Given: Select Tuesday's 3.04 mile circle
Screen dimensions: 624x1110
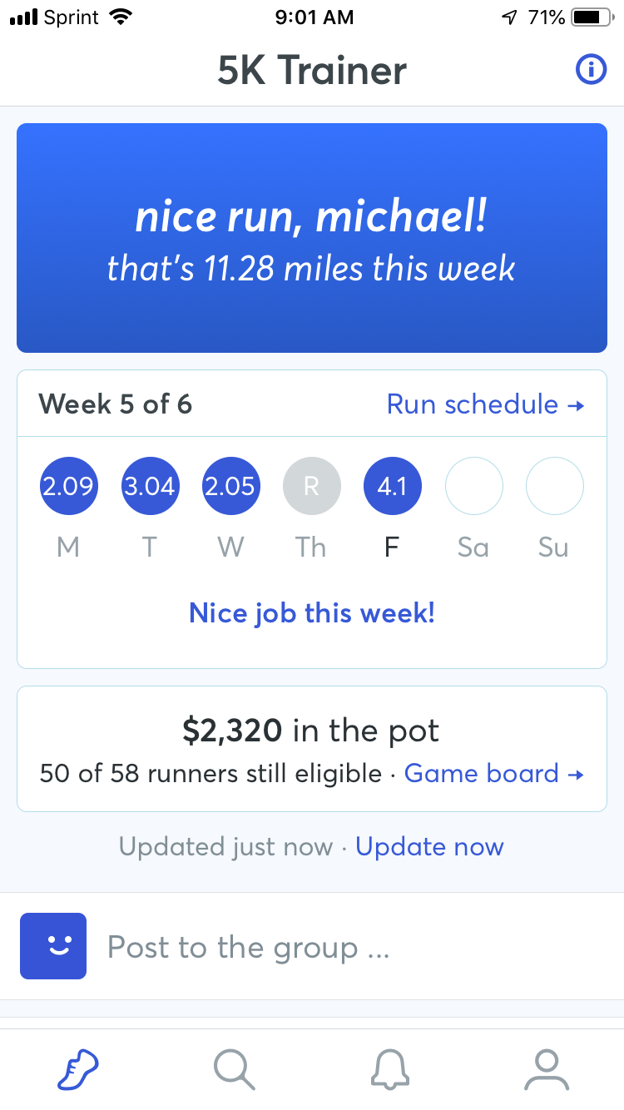Looking at the screenshot, I should [x=149, y=486].
